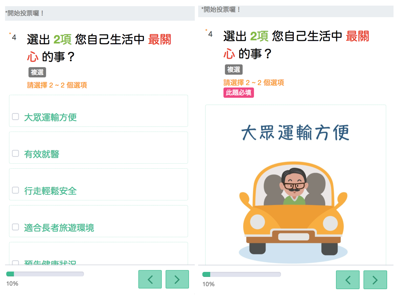Check the 有效就醫 checkbox
The width and height of the screenshot is (398, 298).
pyautogui.click(x=15, y=153)
